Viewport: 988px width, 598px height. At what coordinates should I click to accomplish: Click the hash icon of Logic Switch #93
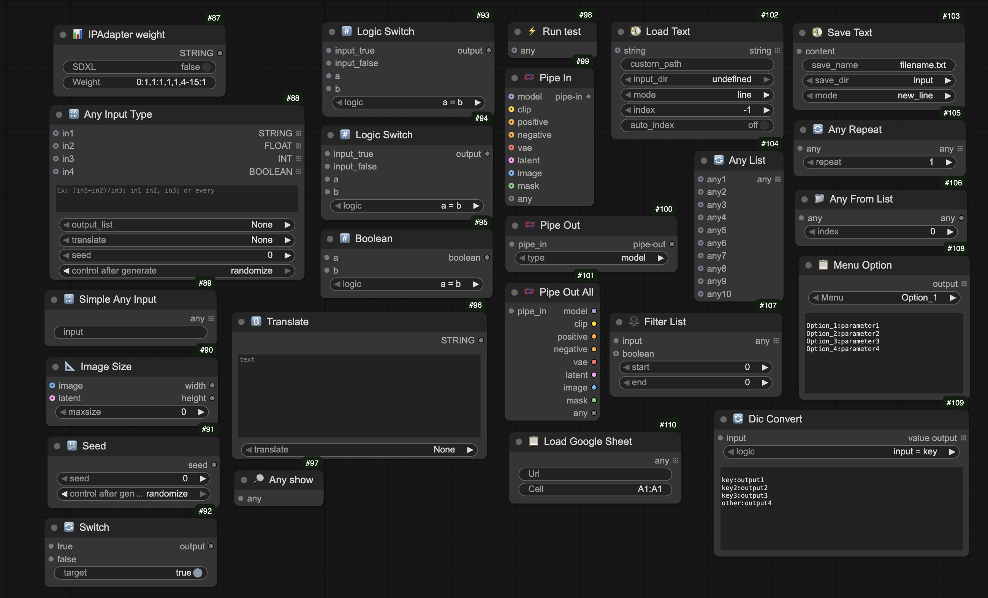347,31
